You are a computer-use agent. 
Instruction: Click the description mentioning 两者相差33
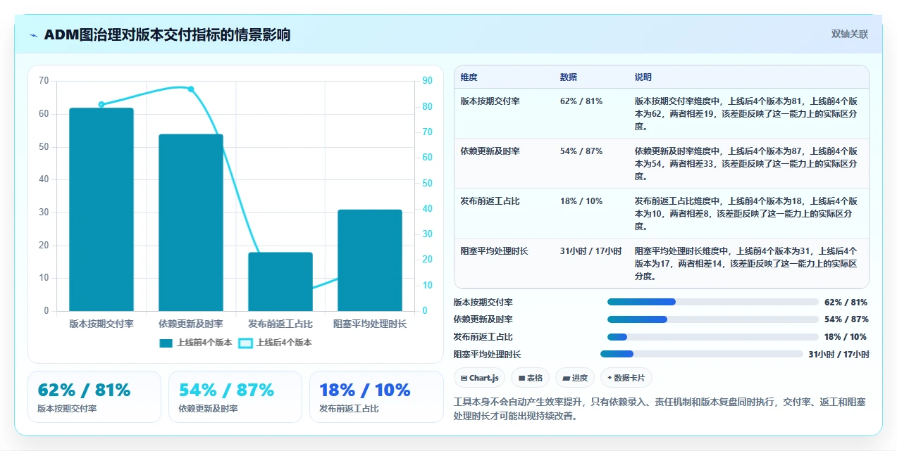point(747,164)
